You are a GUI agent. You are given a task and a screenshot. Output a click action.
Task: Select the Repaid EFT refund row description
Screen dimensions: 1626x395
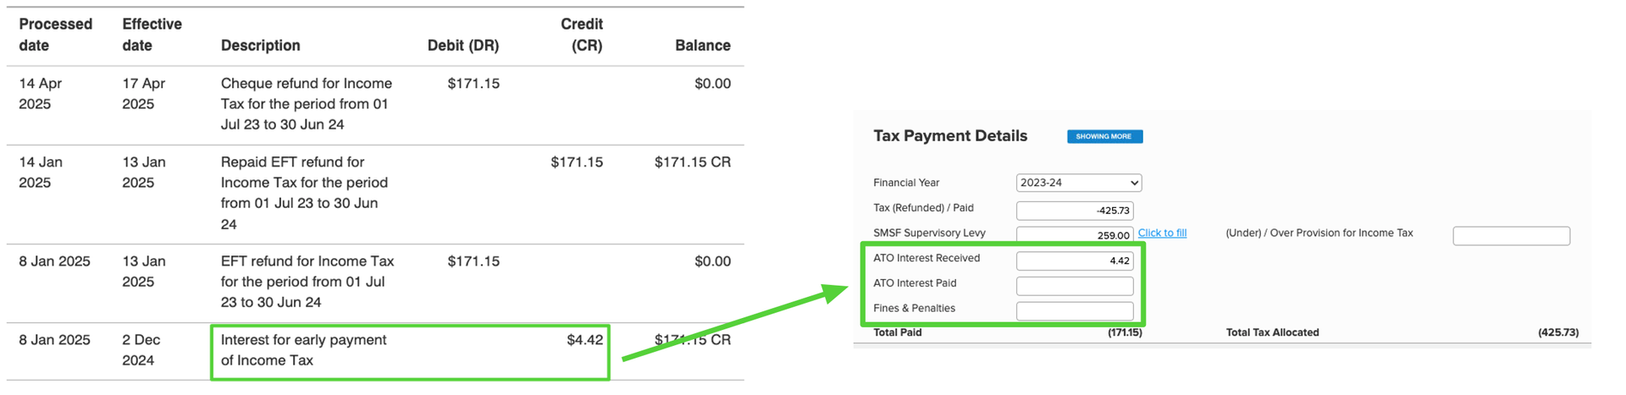point(304,193)
